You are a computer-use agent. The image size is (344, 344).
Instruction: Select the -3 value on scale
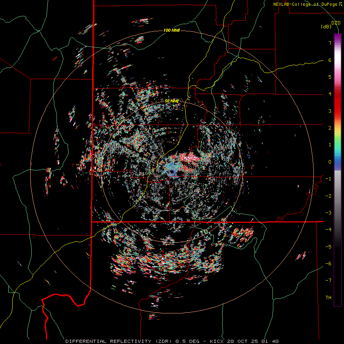[x=328, y=213]
